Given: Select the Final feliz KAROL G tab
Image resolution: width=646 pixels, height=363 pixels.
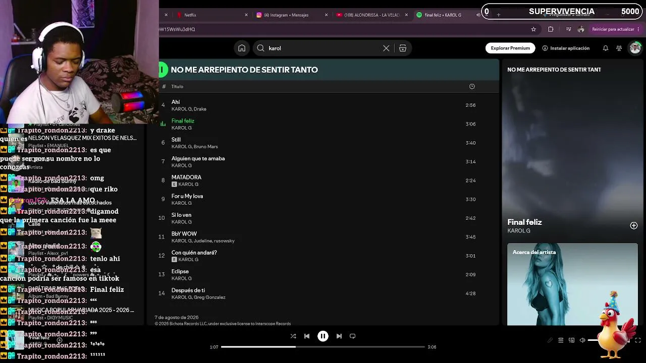Looking at the screenshot, I should 443,15.
